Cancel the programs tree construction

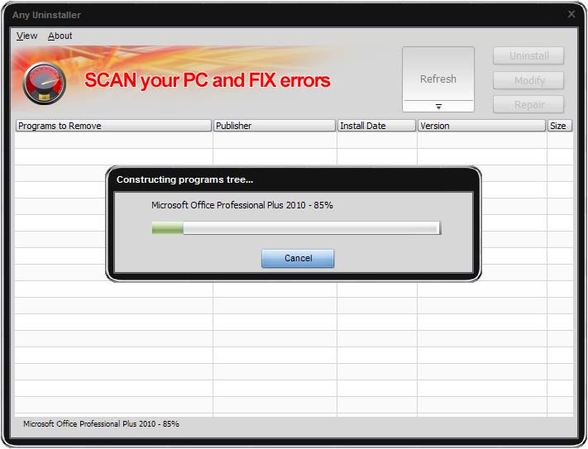(298, 258)
